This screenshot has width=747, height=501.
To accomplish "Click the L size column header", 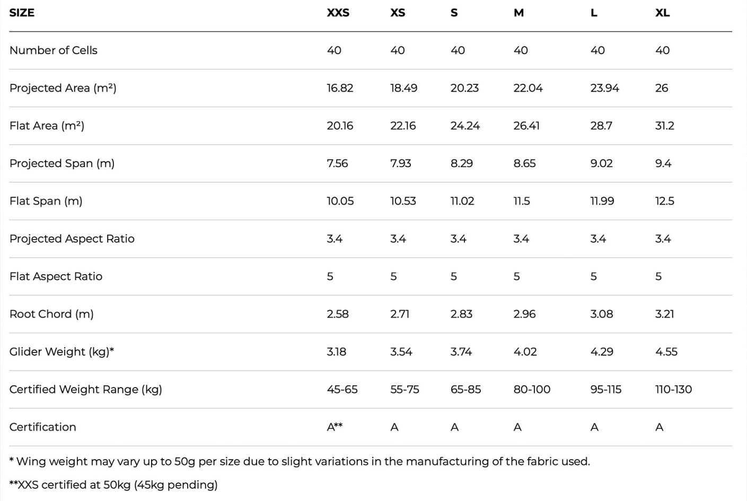I will coord(594,13).
